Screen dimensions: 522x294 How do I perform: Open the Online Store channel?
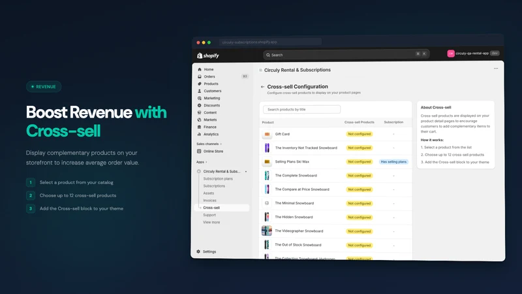pyautogui.click(x=213, y=152)
